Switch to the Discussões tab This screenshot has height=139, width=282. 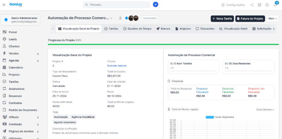(205, 29)
